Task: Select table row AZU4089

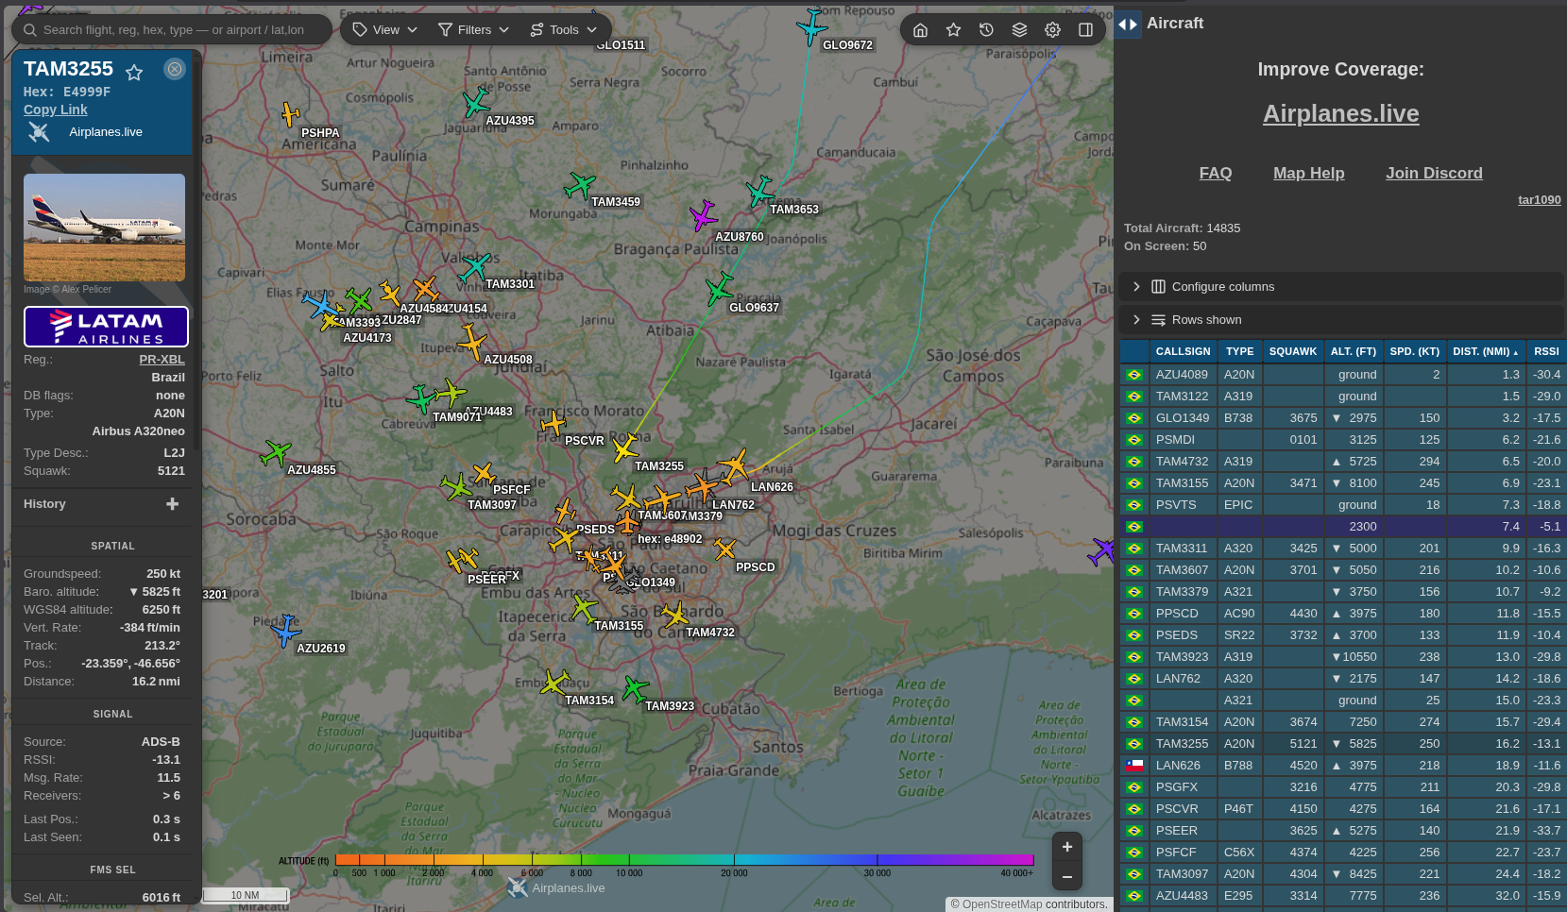Action: pos(1342,375)
